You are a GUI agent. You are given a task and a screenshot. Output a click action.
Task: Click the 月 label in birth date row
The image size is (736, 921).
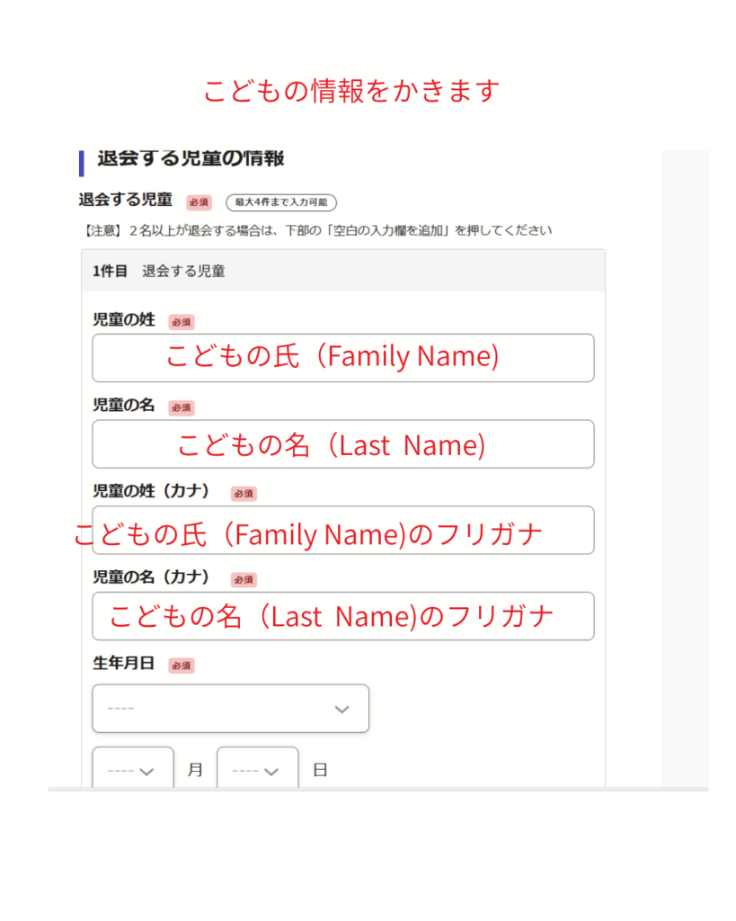click(195, 771)
